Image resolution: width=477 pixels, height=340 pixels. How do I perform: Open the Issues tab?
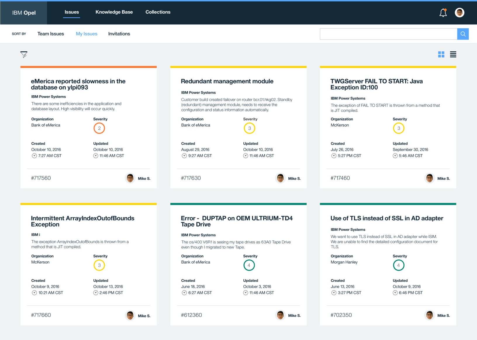point(72,12)
